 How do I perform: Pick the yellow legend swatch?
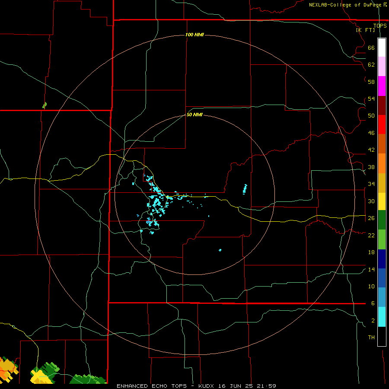coord(382,201)
